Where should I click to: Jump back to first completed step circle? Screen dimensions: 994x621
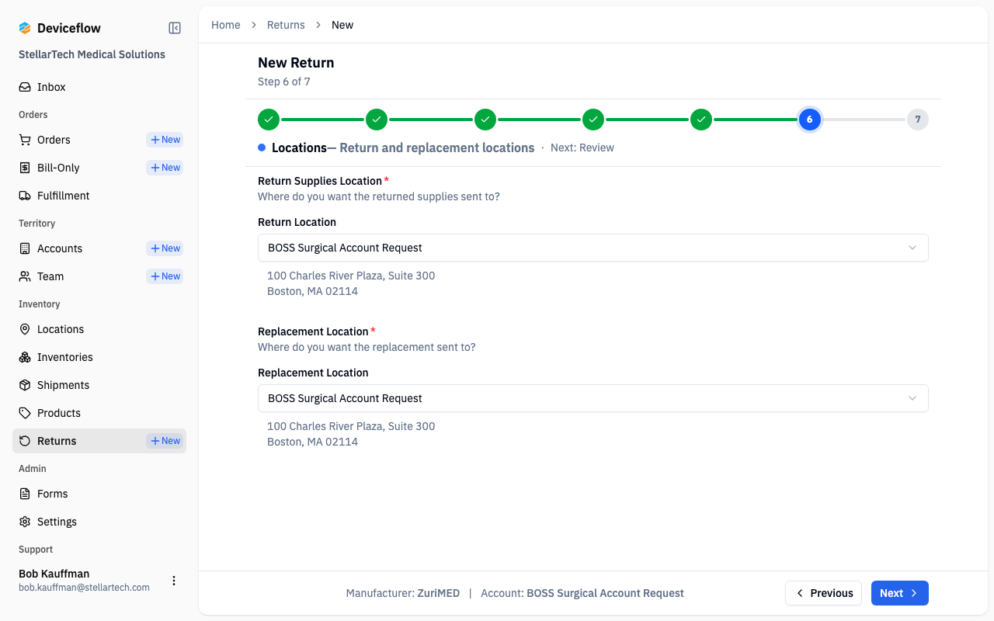coord(269,120)
